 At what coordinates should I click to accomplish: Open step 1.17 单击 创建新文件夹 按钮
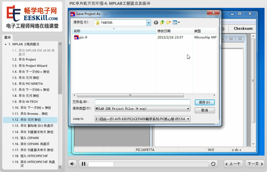[33, 150]
